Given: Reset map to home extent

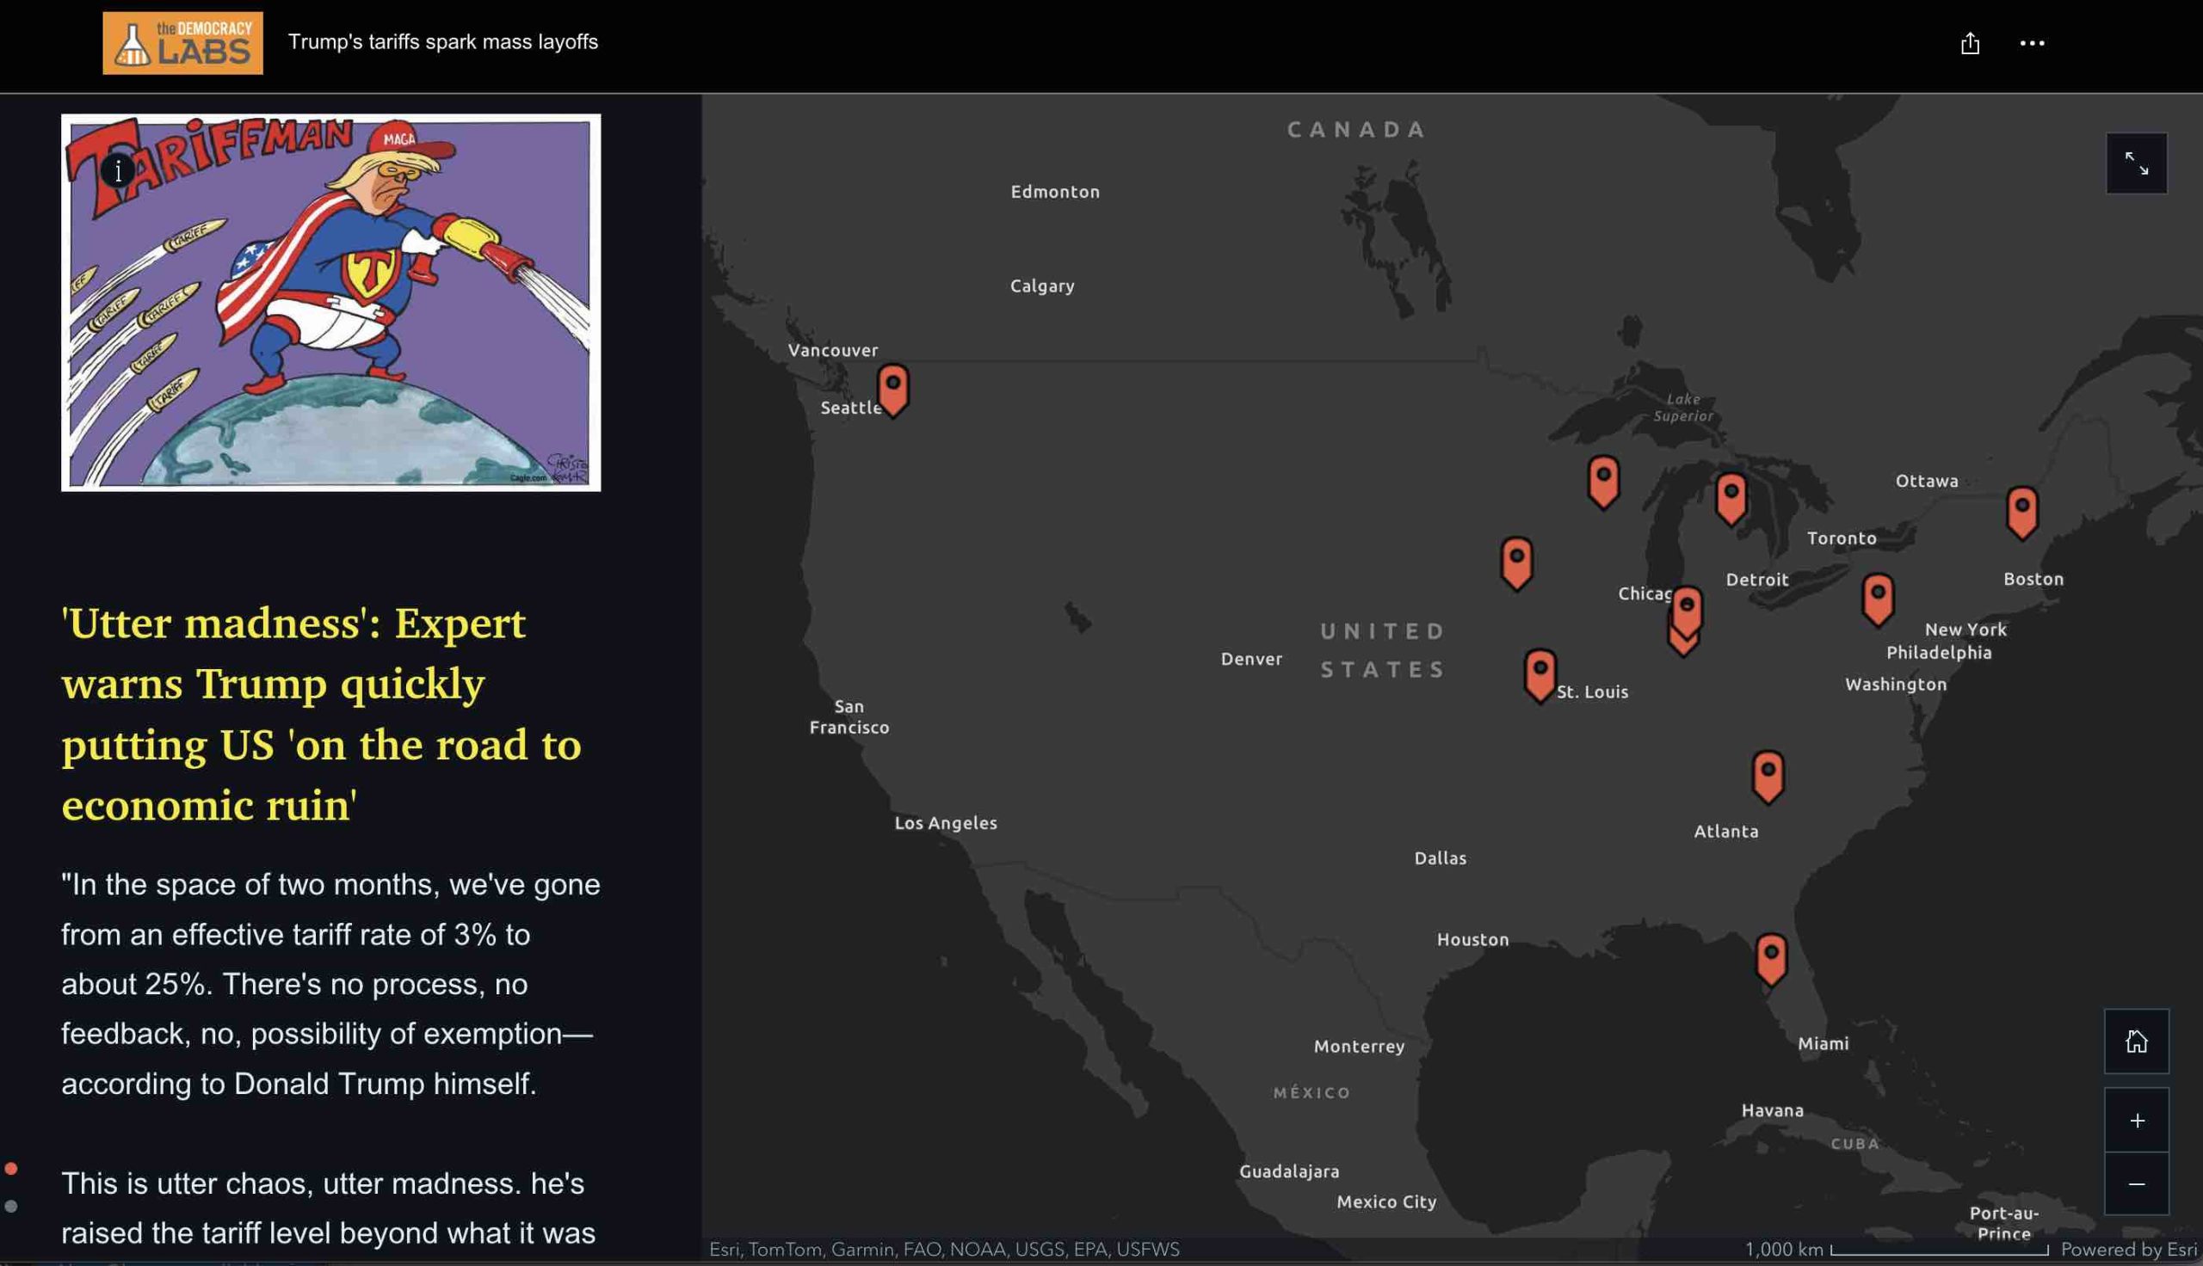Looking at the screenshot, I should pos(2136,1041).
